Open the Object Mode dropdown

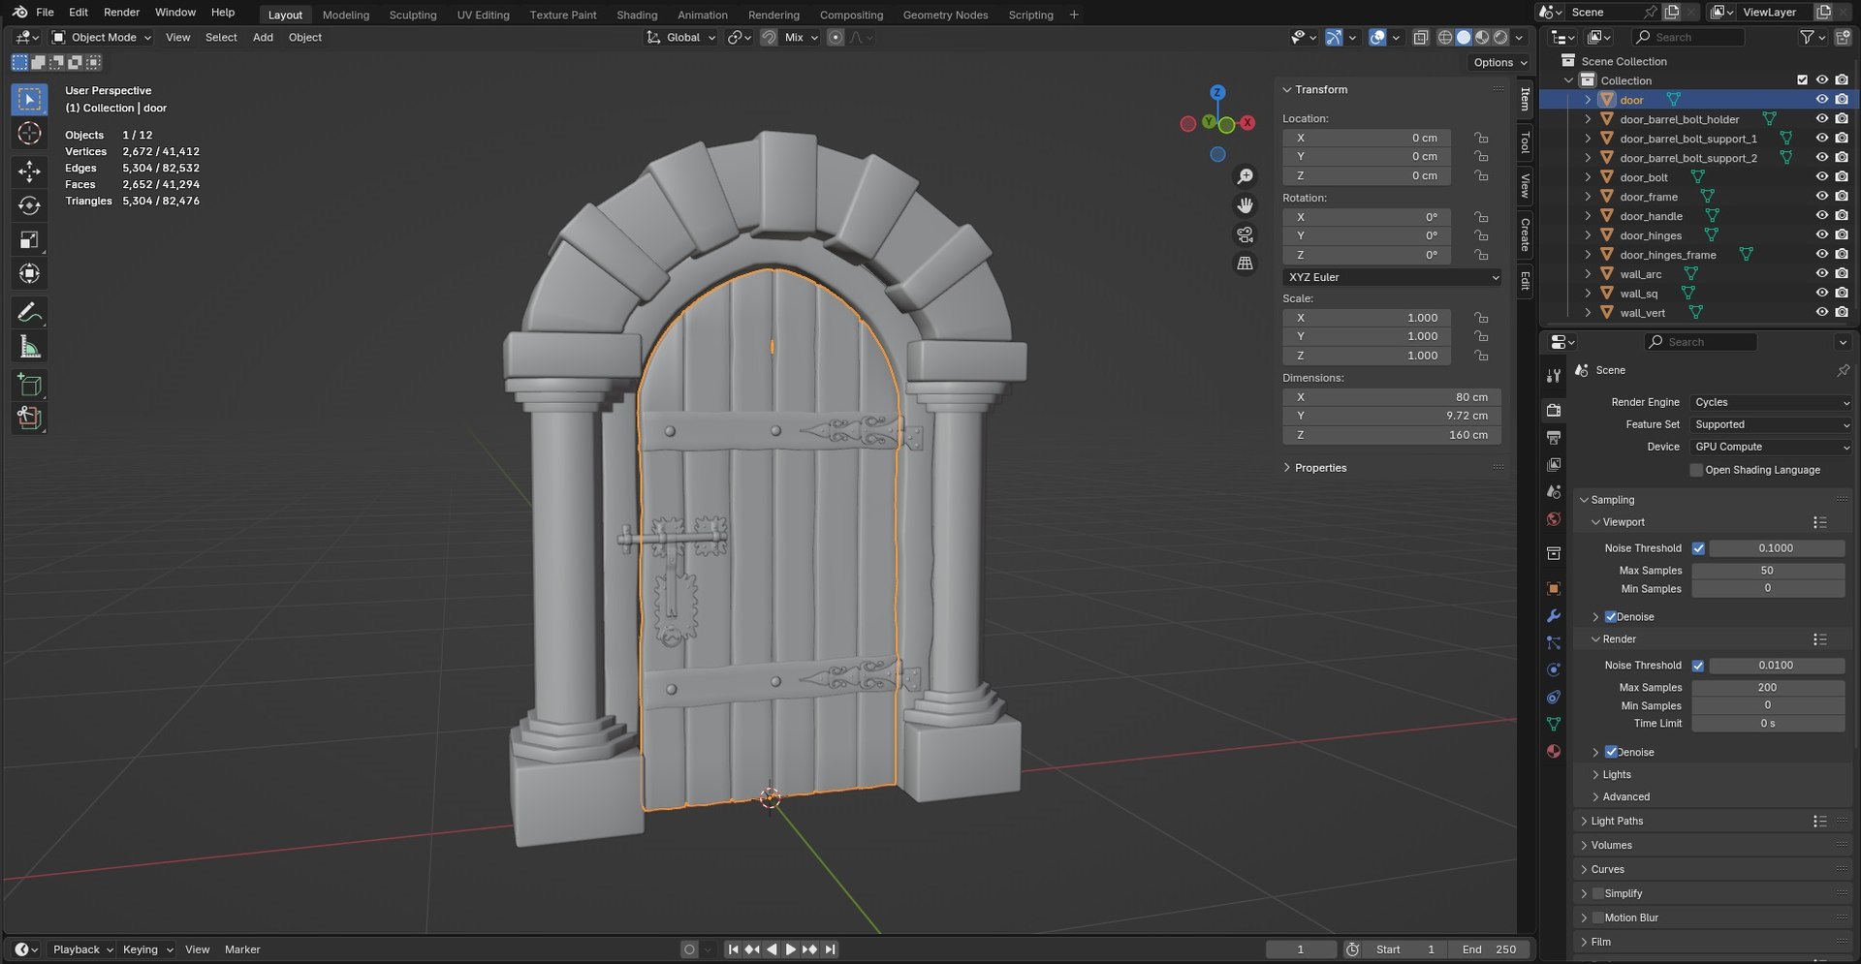[x=102, y=37]
